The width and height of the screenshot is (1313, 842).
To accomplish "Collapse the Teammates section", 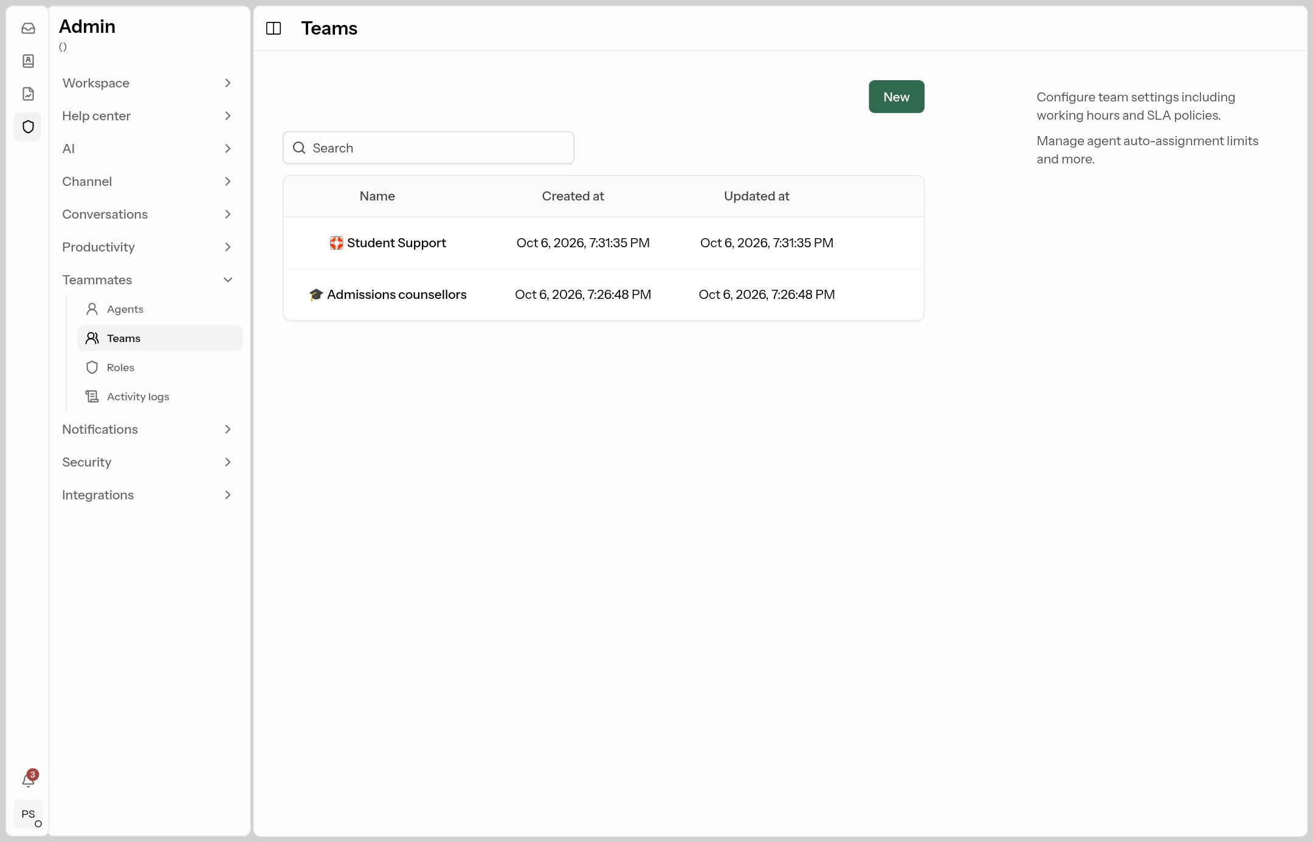I will pos(148,280).
